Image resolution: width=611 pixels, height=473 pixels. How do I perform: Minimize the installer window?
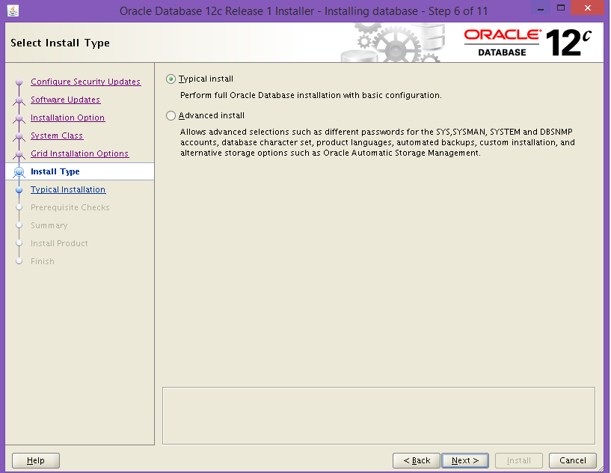541,8
